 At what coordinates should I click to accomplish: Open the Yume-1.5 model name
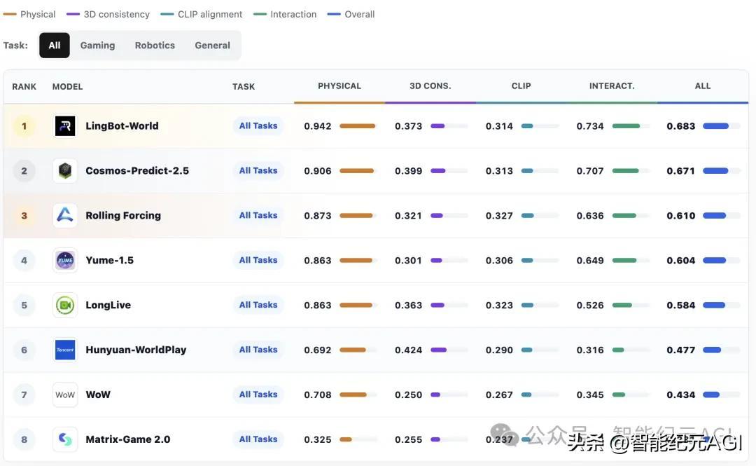tap(109, 260)
